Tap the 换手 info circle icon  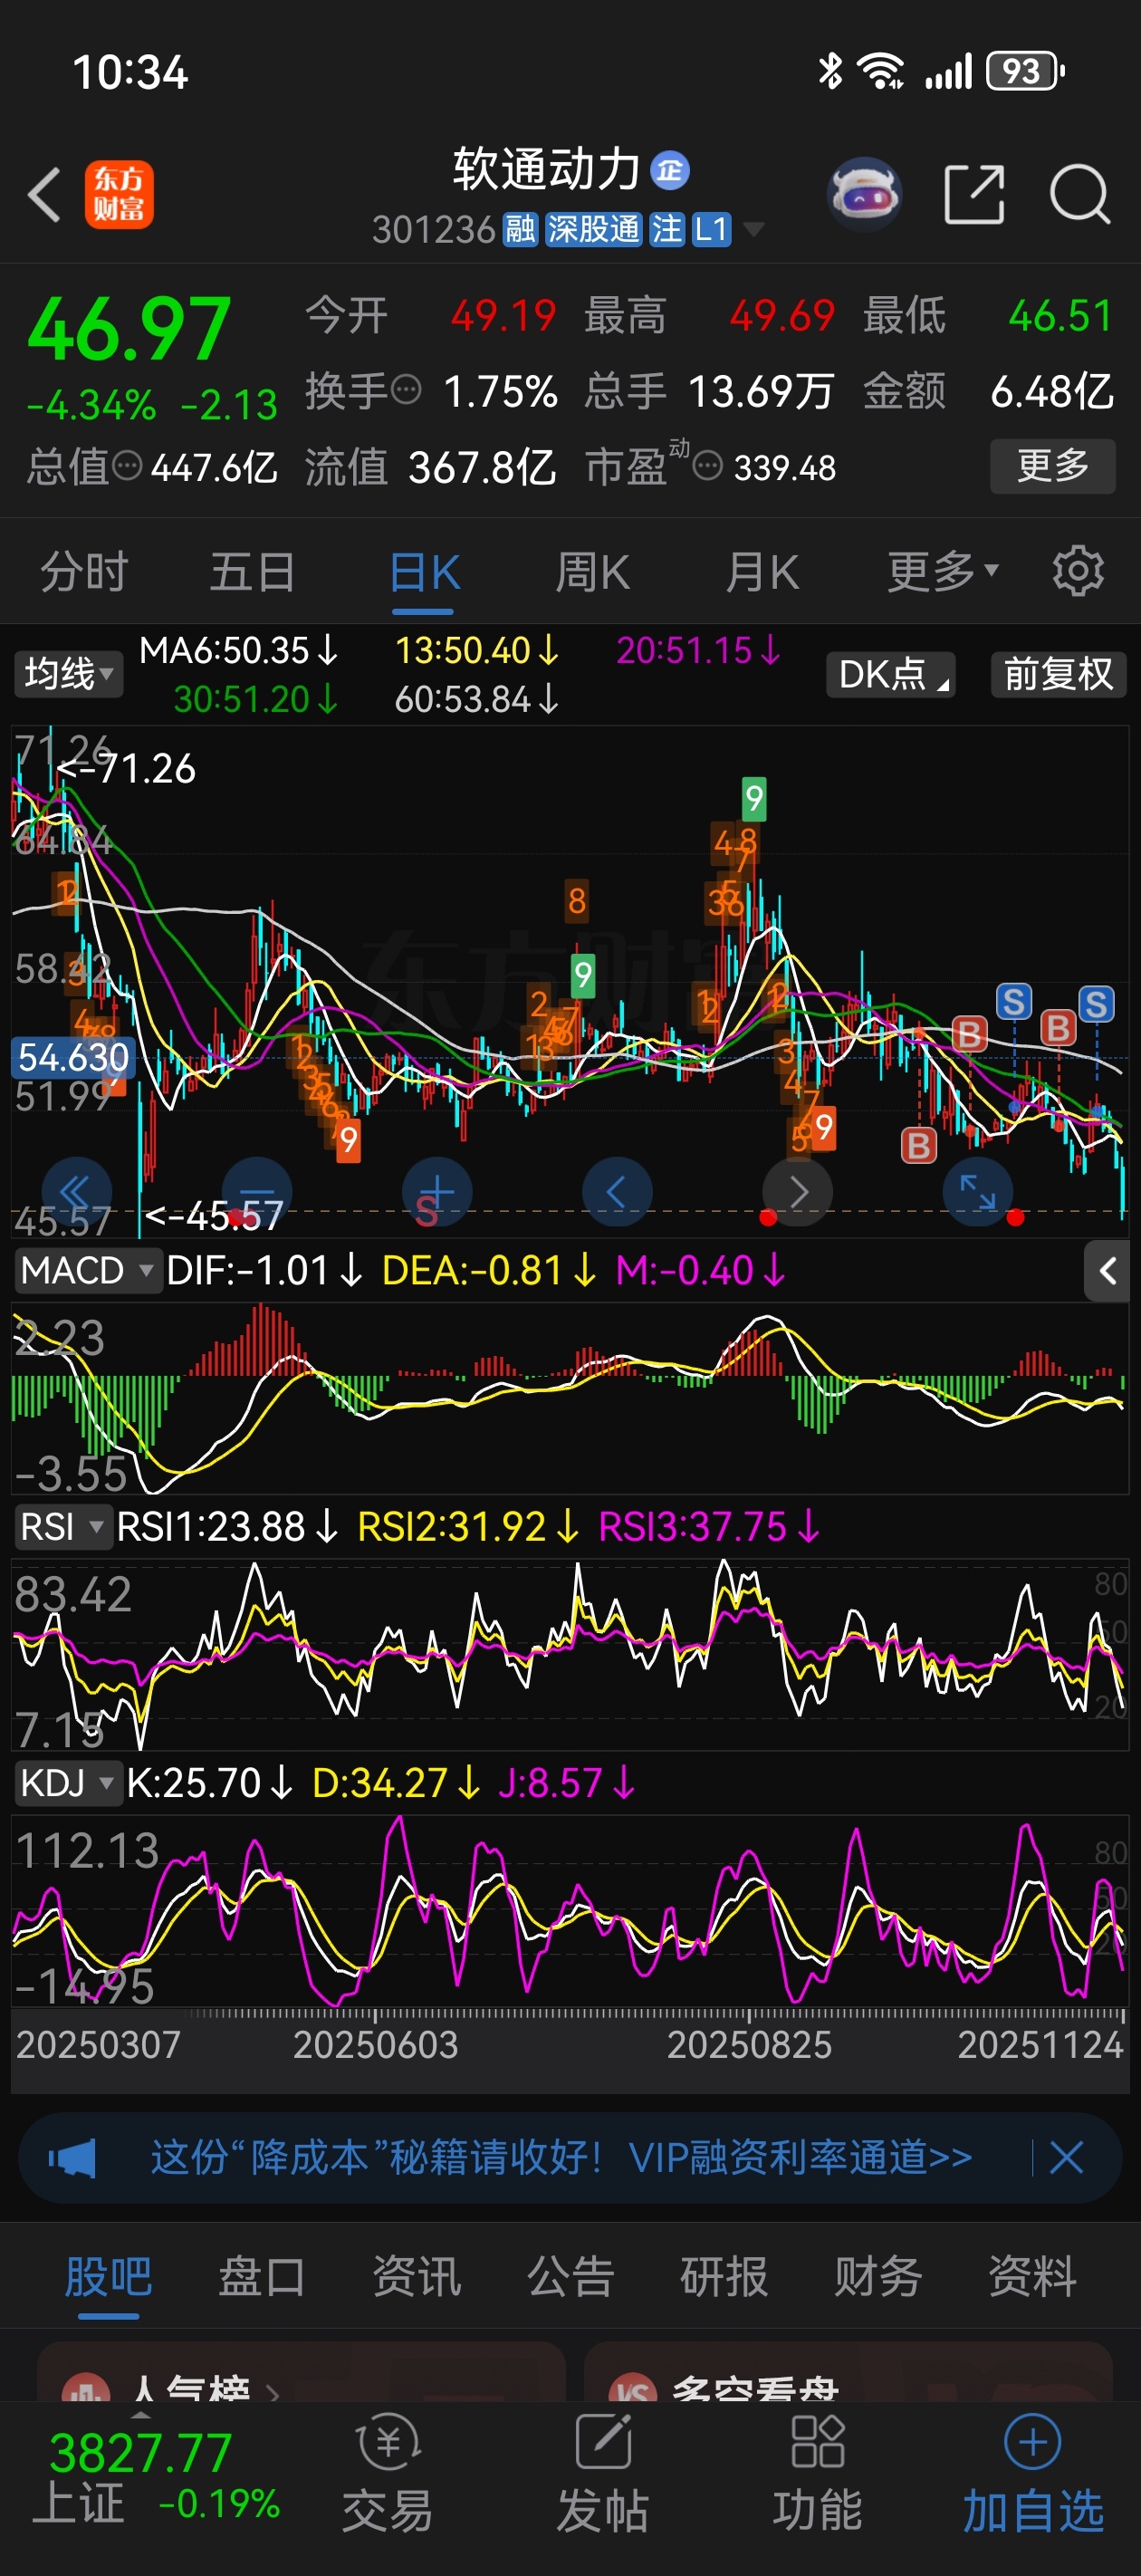(x=405, y=389)
